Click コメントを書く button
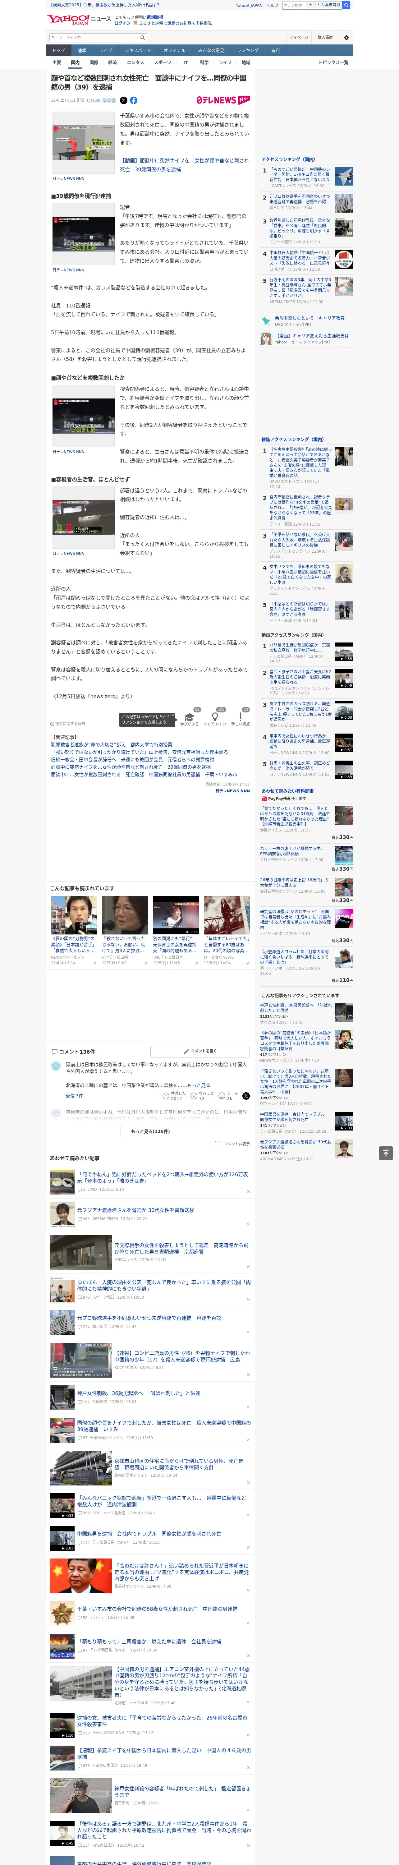The width and height of the screenshot is (399, 1865). [200, 1051]
